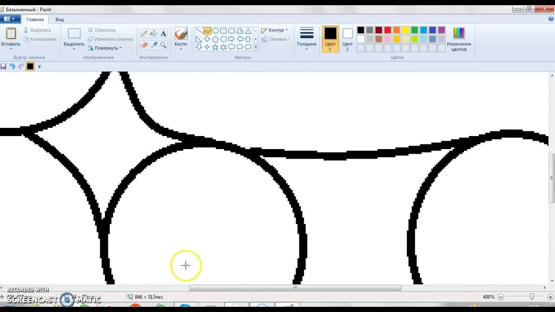Open the Повернуть rotate dropdown
The width and height of the screenshot is (555, 312).
coord(105,48)
